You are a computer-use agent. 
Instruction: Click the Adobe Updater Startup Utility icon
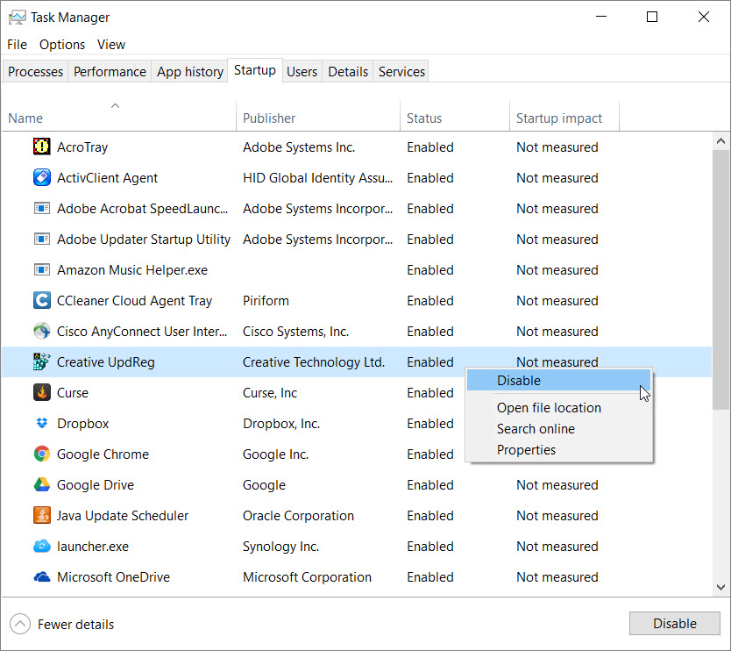41,239
